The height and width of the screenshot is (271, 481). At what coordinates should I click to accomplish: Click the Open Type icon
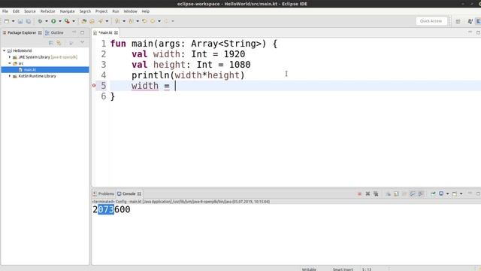click(92, 21)
